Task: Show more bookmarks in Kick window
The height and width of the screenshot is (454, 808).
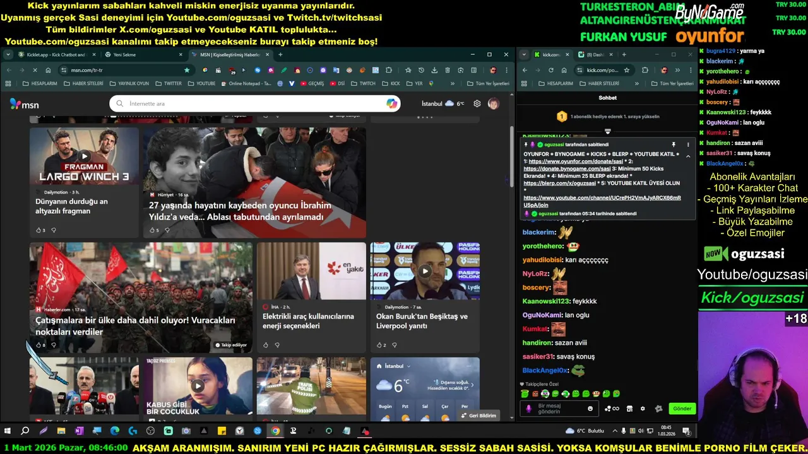Action: [x=636, y=83]
